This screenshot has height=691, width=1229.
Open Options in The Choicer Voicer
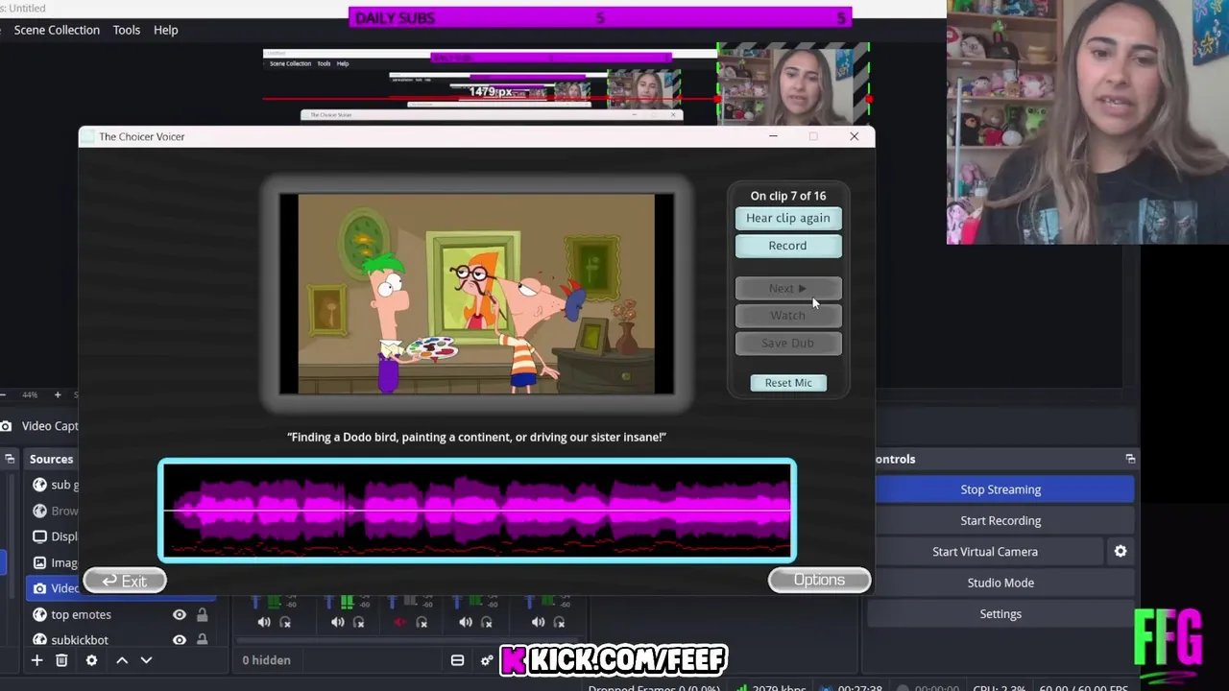tap(819, 580)
